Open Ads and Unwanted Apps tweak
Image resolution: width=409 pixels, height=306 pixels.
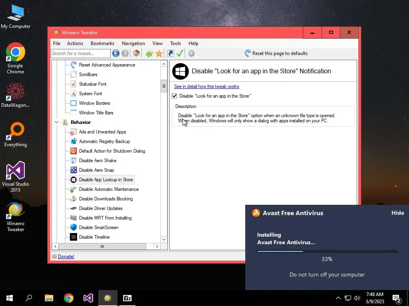(102, 132)
